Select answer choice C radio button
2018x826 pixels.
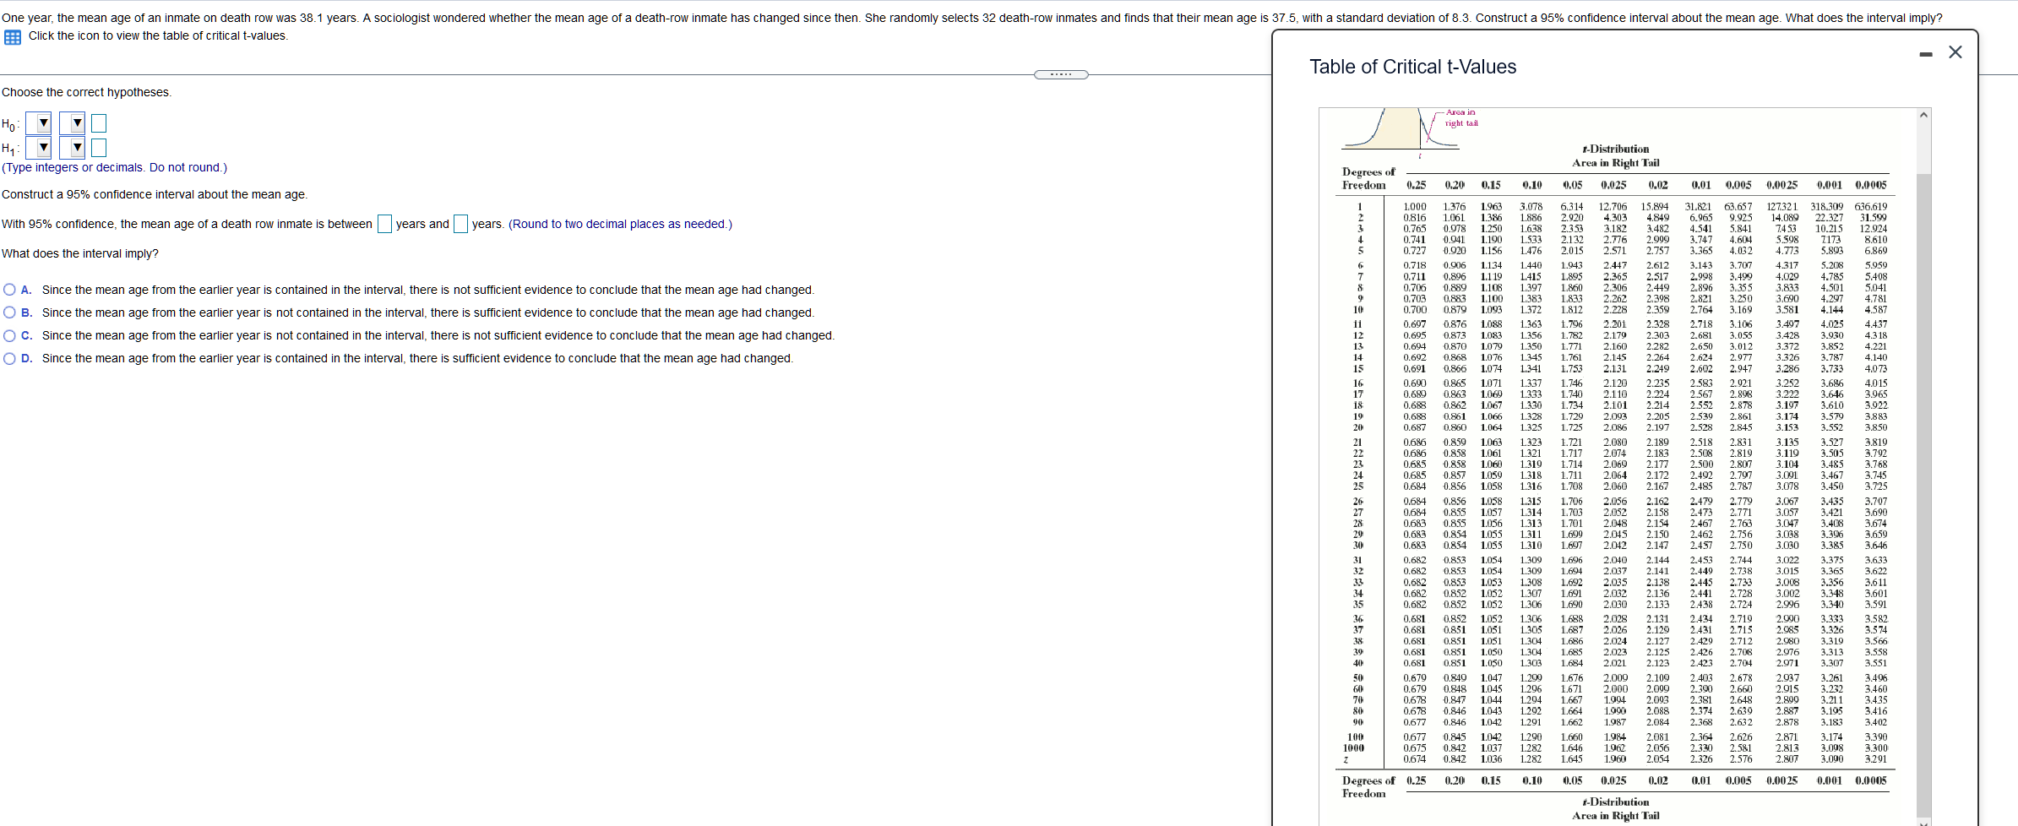point(8,335)
